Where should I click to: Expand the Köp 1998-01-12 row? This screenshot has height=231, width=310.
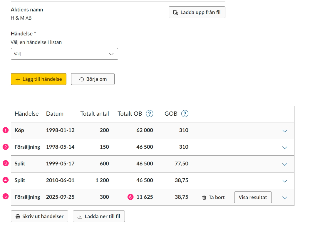(x=284, y=131)
